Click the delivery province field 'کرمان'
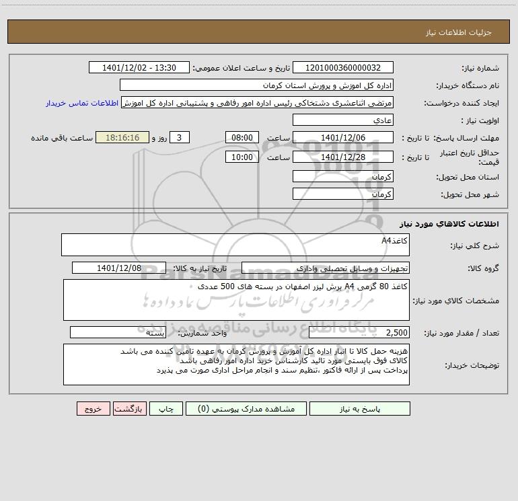Viewport: 518px width, 501px height. tap(343, 176)
